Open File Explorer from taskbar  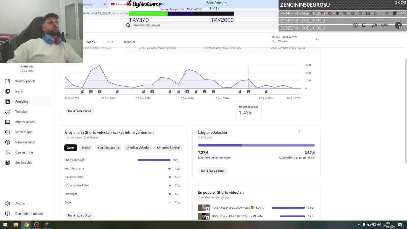[16, 225]
